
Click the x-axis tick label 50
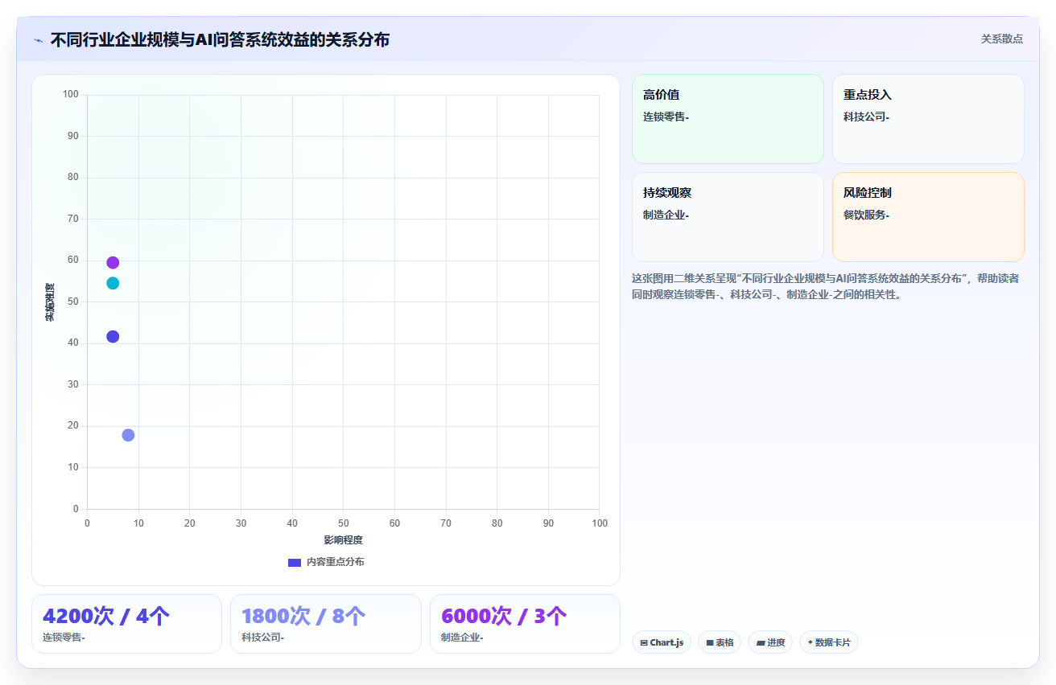(x=344, y=523)
